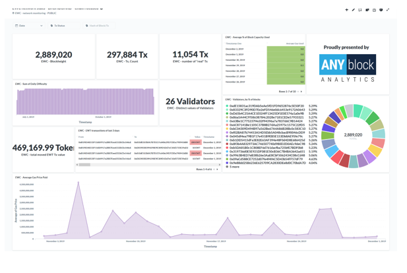The height and width of the screenshot is (273, 407).
Task: Go to next page of EWT transactions table
Action: click(x=218, y=169)
